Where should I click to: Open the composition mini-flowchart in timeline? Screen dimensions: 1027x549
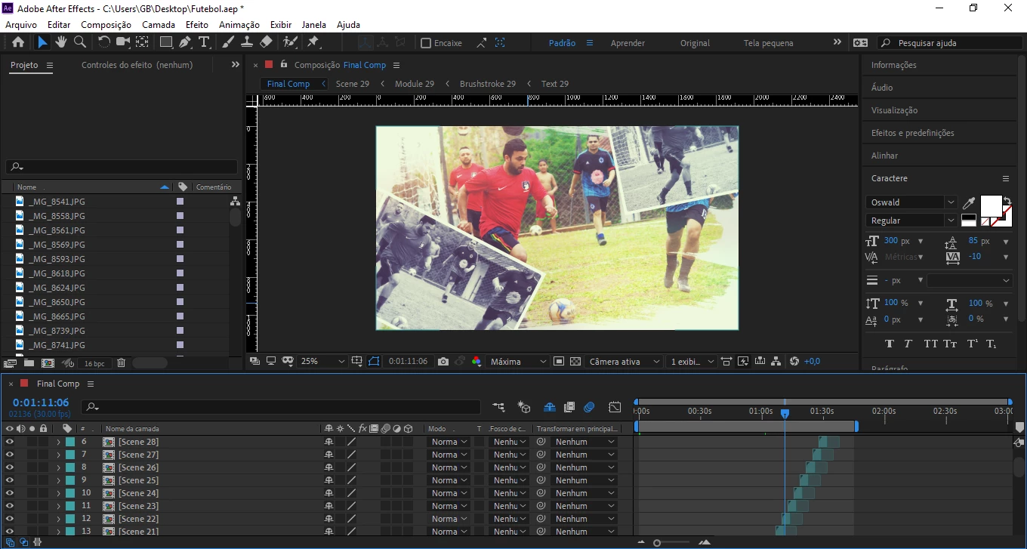click(498, 407)
